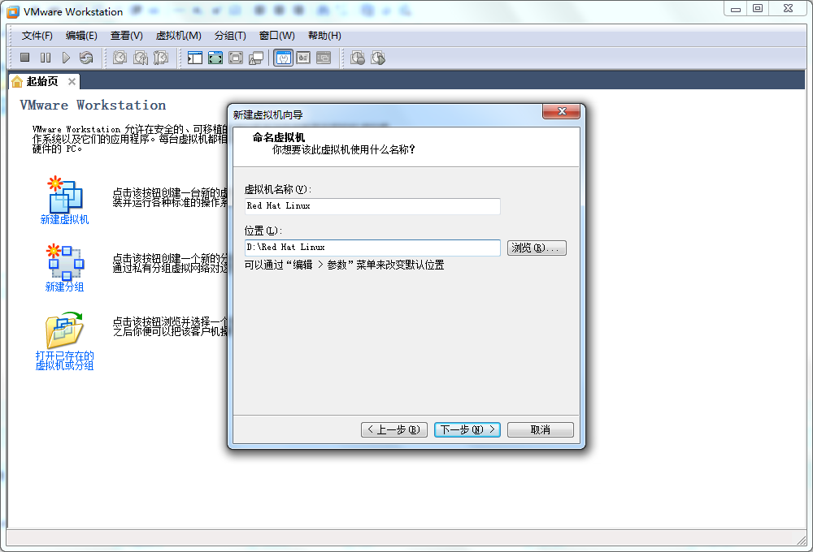Click the 位置 path input field

tap(372, 248)
